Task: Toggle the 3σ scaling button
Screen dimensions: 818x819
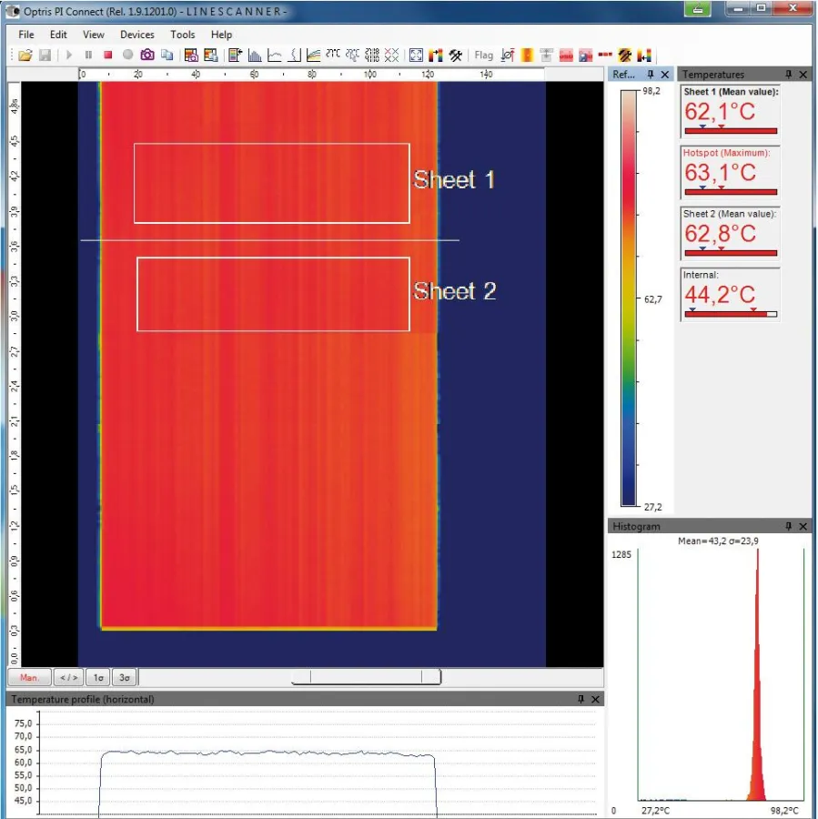Action: coord(125,677)
